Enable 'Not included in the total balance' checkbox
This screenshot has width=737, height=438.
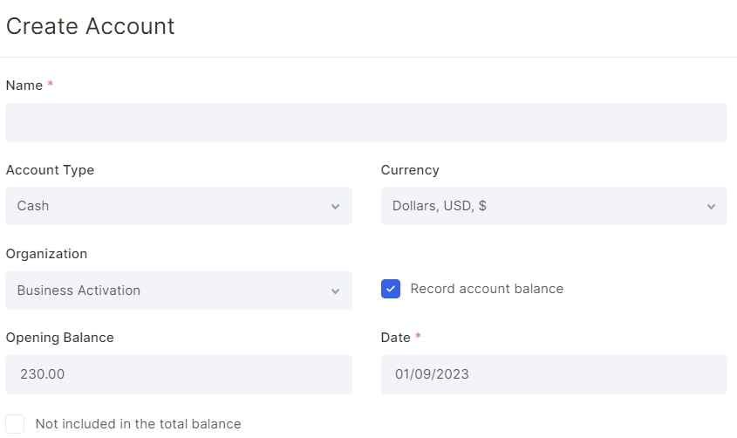(15, 424)
